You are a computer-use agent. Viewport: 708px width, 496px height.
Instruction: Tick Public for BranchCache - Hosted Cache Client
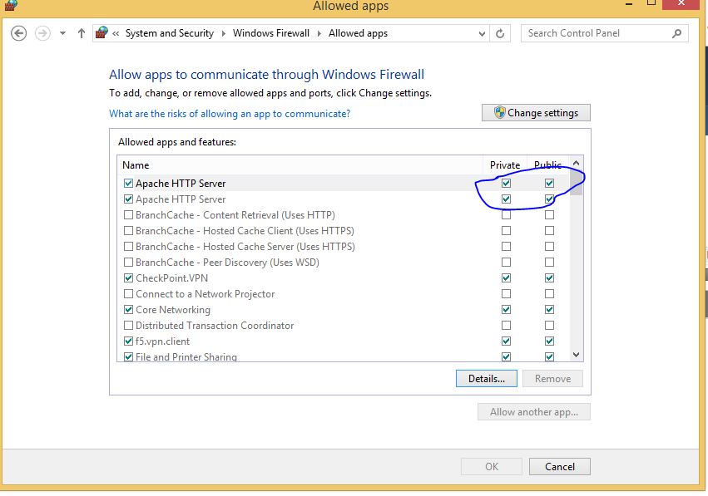tap(549, 231)
